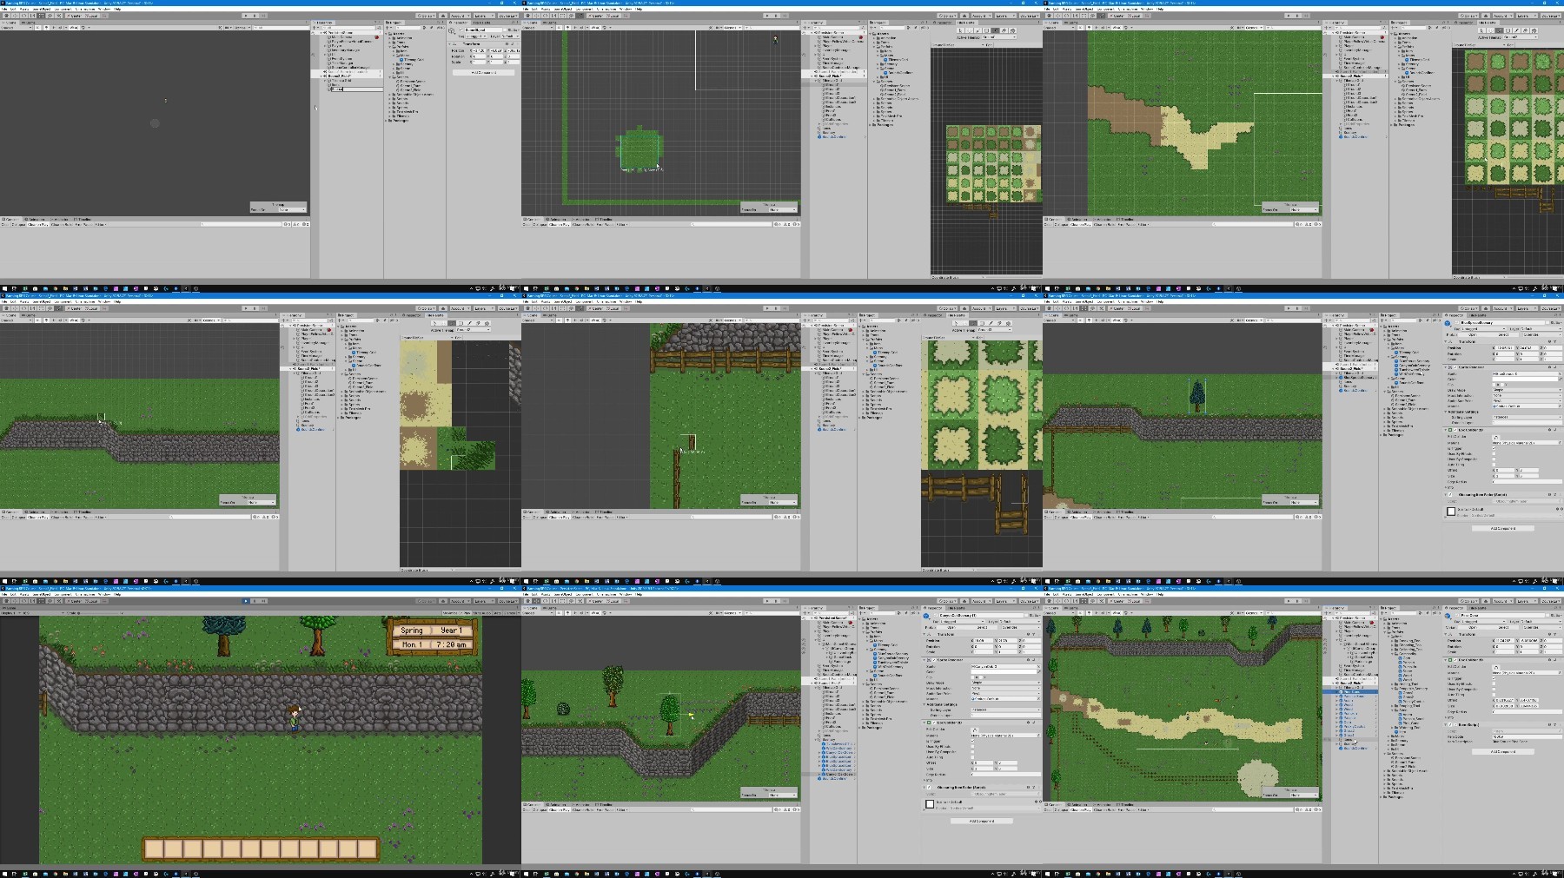
Task: Disable Box Collider 2D component in pine-tree window
Action: coord(1455,430)
